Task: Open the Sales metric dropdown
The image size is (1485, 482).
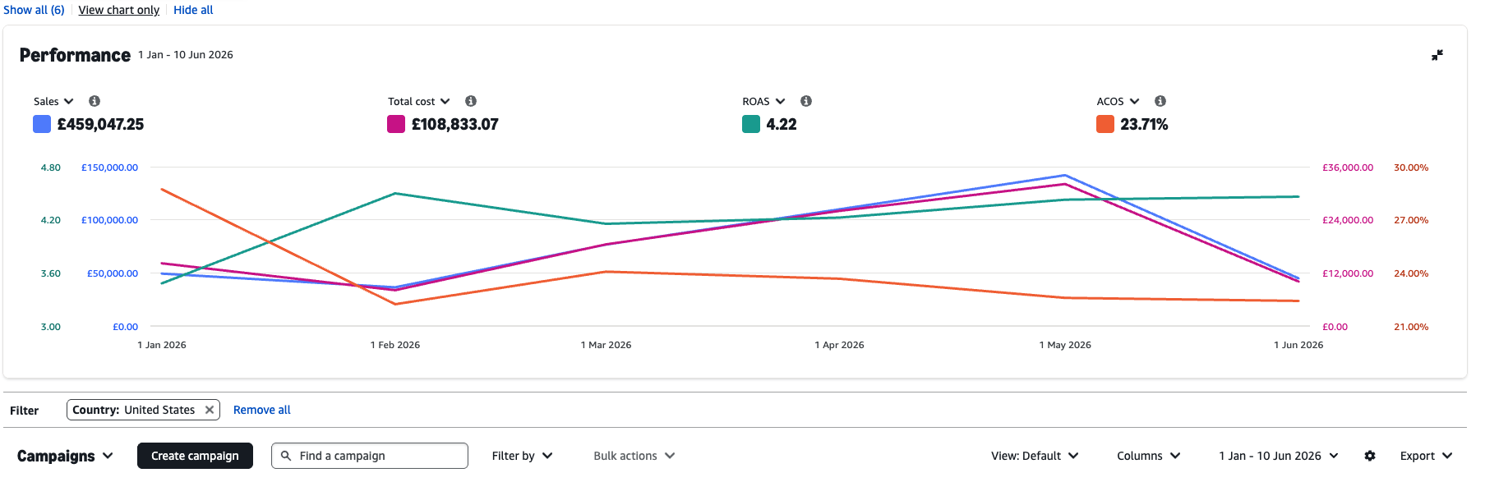Action: click(53, 101)
